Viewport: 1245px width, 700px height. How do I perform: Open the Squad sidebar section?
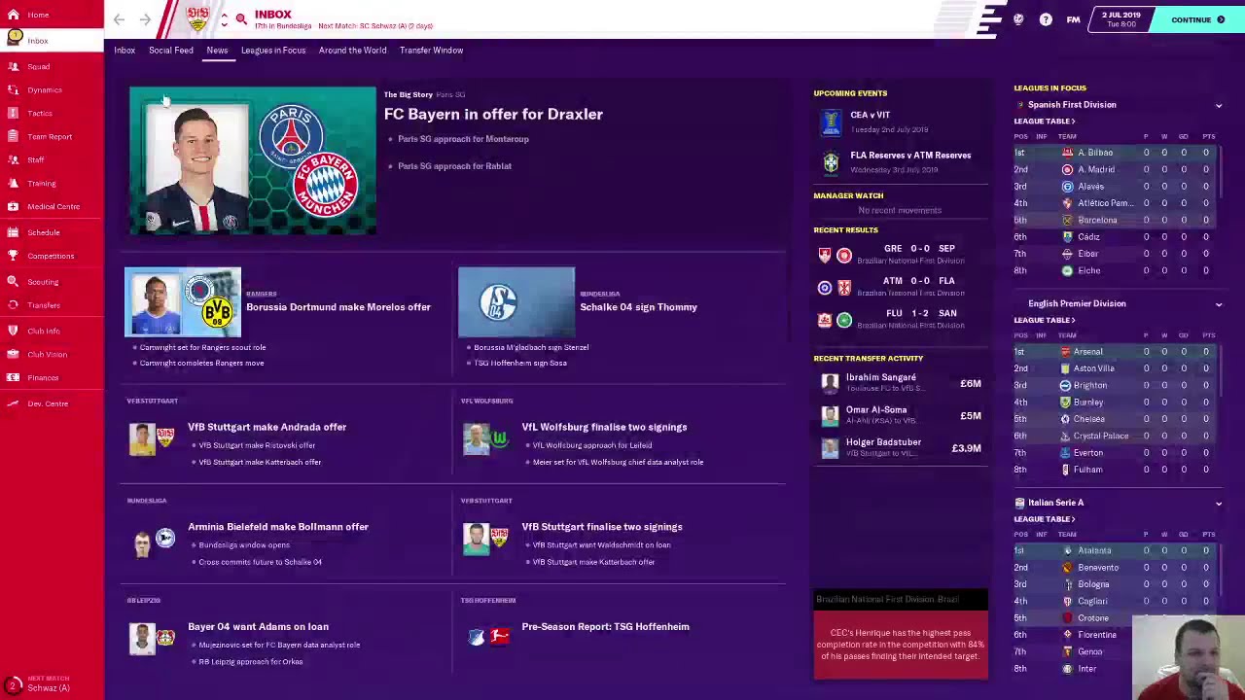(x=38, y=66)
